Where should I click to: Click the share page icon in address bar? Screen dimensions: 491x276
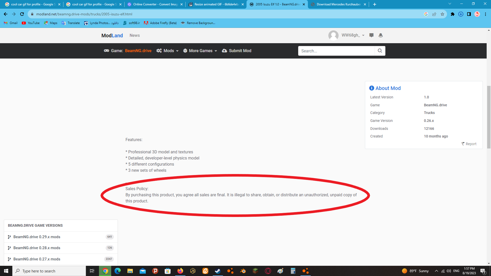click(x=434, y=14)
